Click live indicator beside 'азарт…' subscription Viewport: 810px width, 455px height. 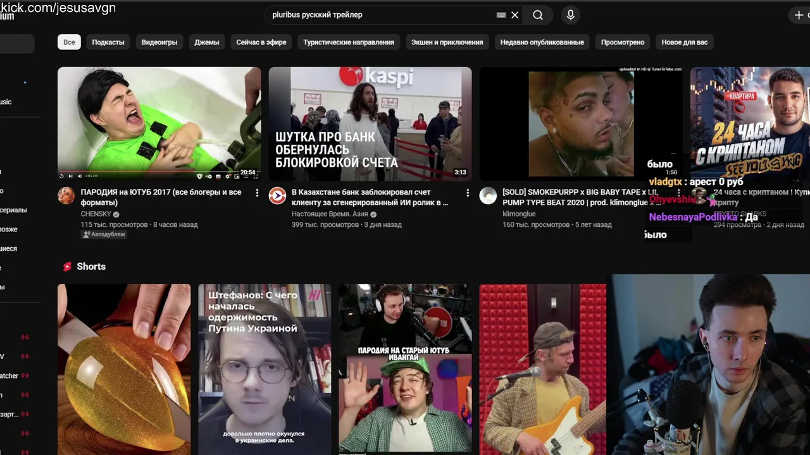click(25, 414)
